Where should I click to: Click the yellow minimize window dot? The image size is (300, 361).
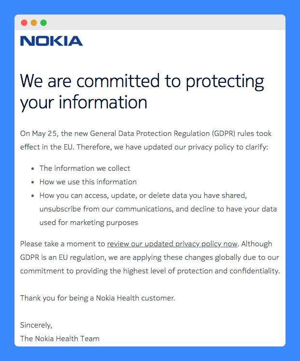[34, 23]
